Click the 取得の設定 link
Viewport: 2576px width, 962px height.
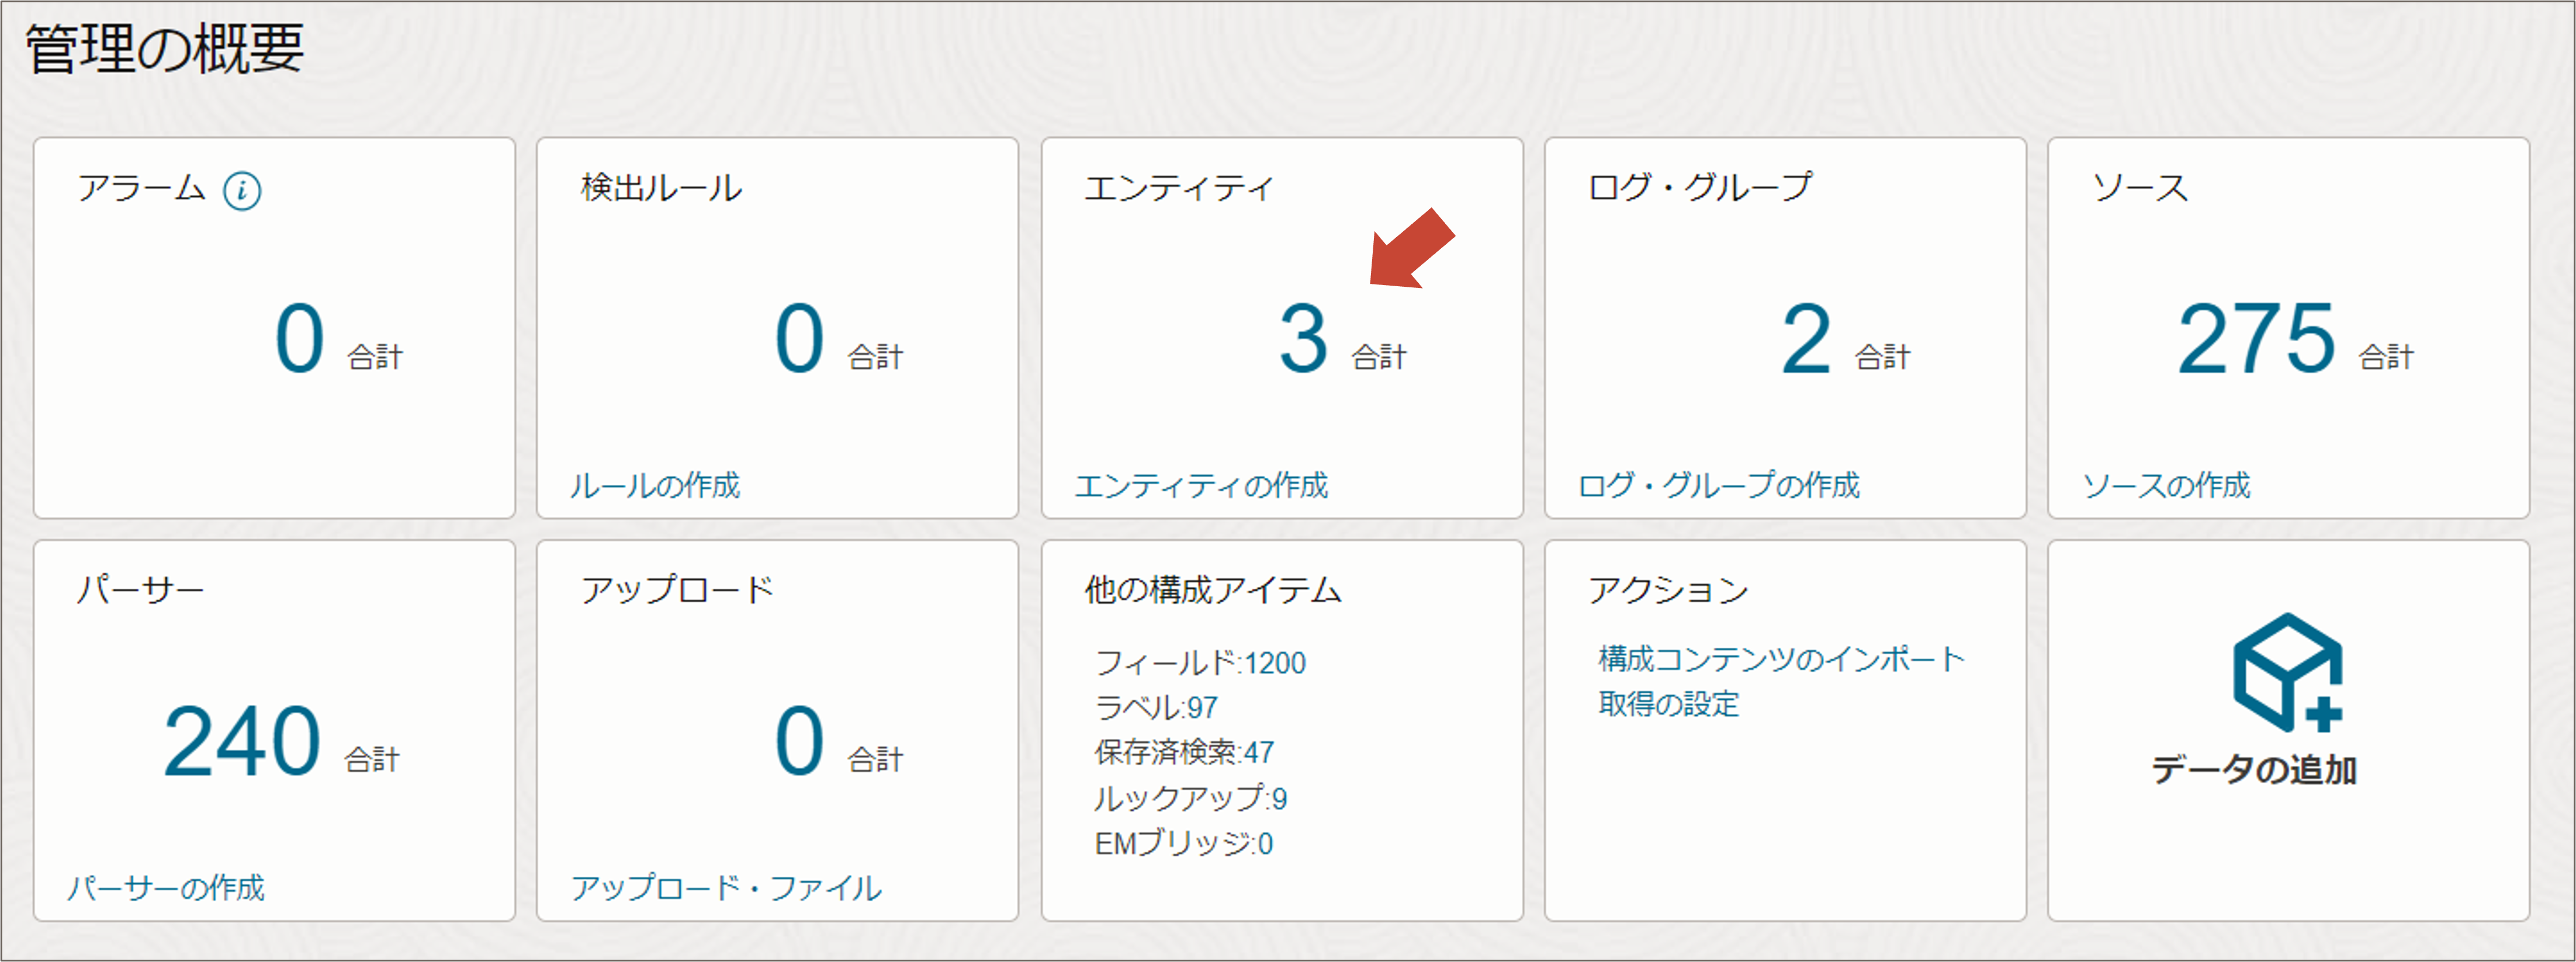(1668, 704)
